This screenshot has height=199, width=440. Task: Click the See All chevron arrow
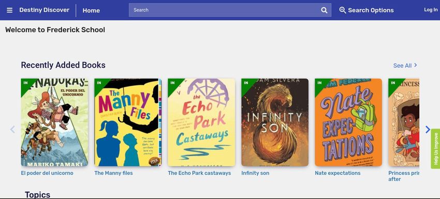(x=416, y=65)
